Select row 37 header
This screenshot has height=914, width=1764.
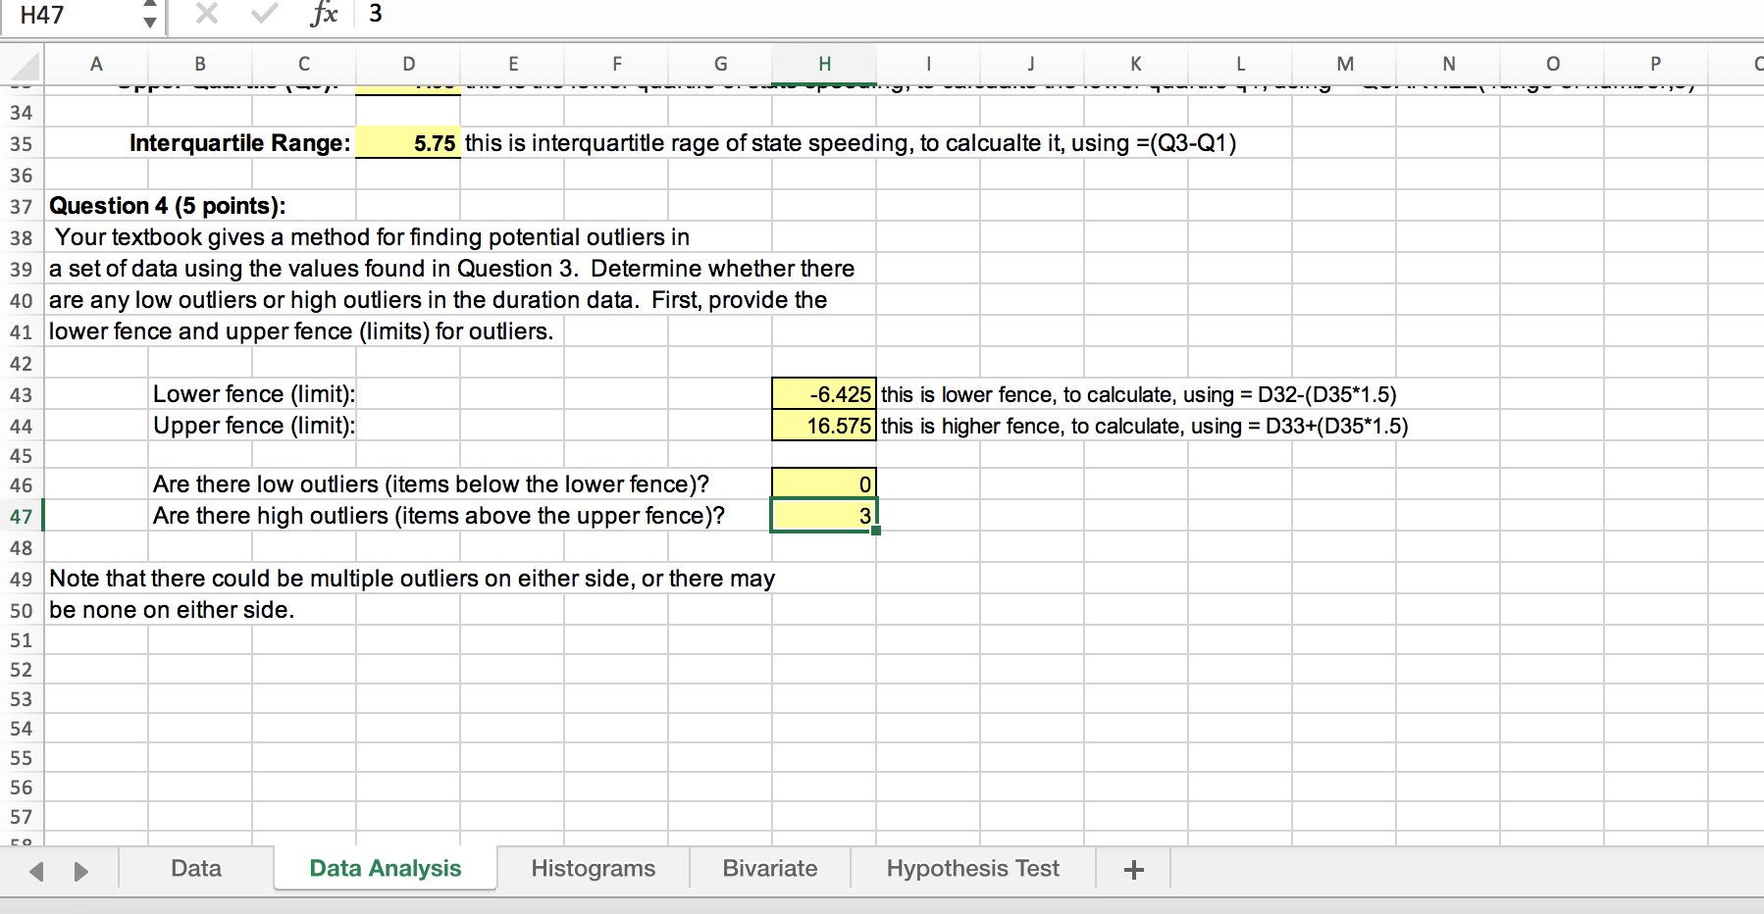pyautogui.click(x=22, y=206)
